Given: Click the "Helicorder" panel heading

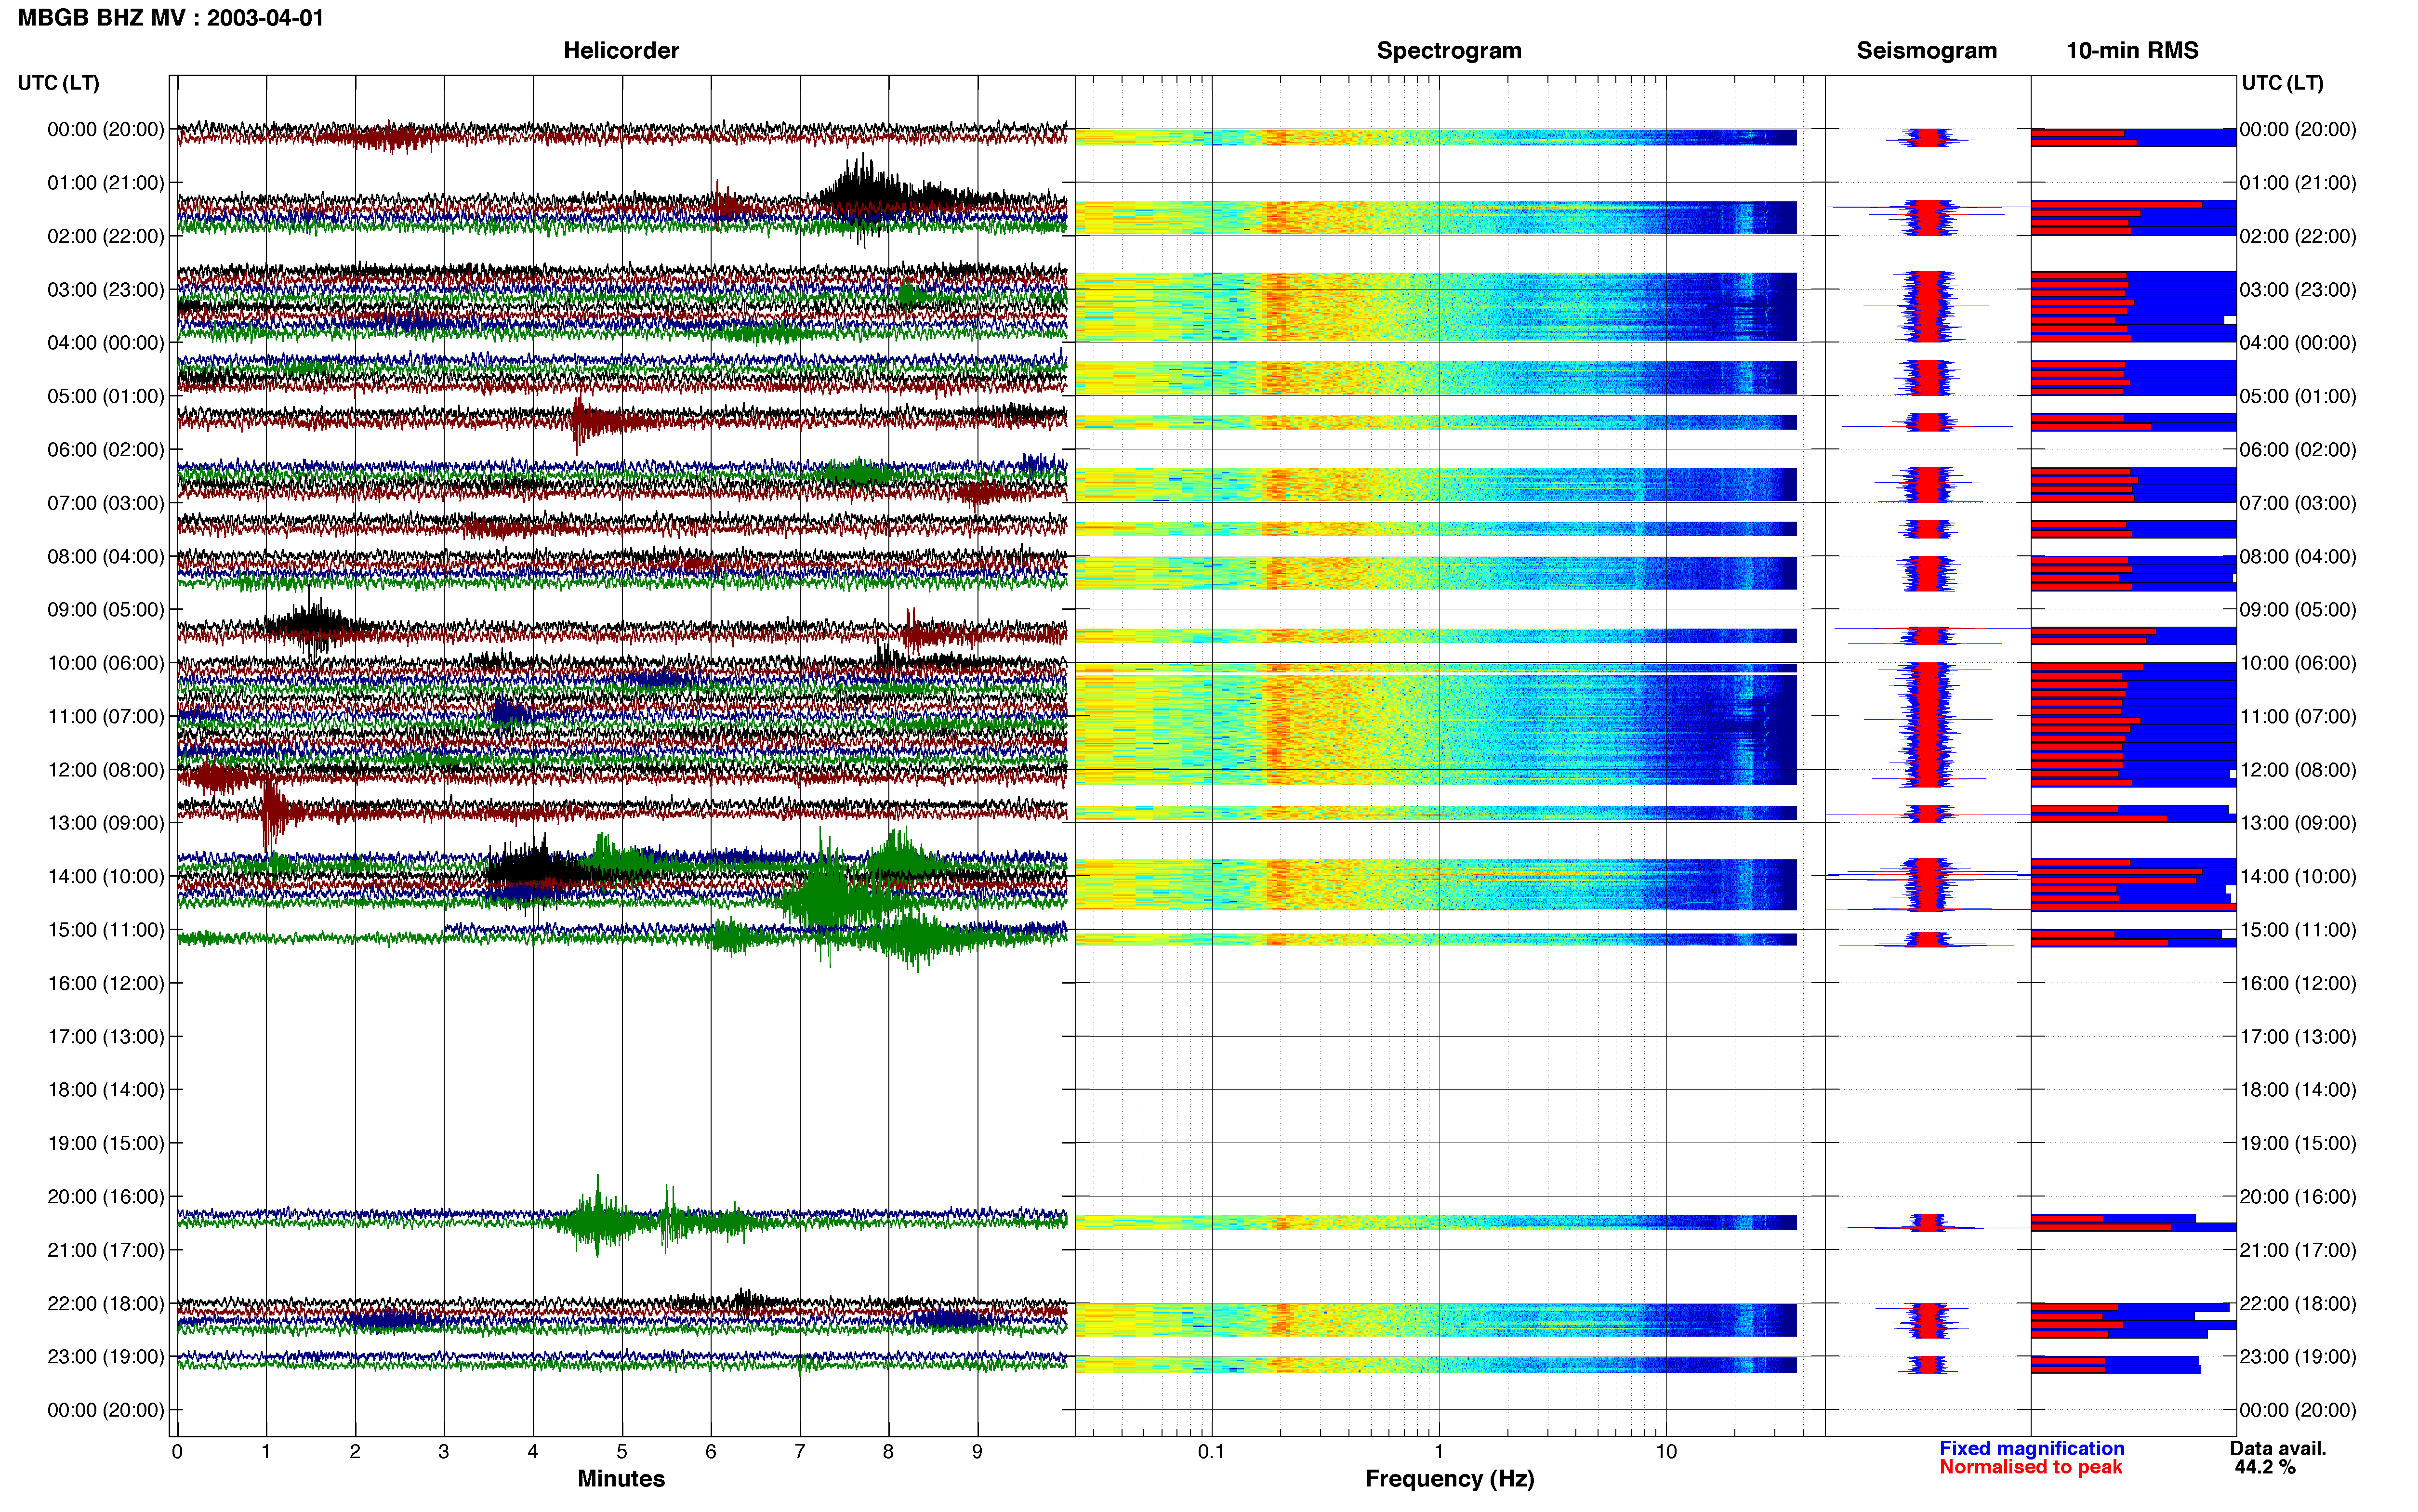Looking at the screenshot, I should coord(621,50).
